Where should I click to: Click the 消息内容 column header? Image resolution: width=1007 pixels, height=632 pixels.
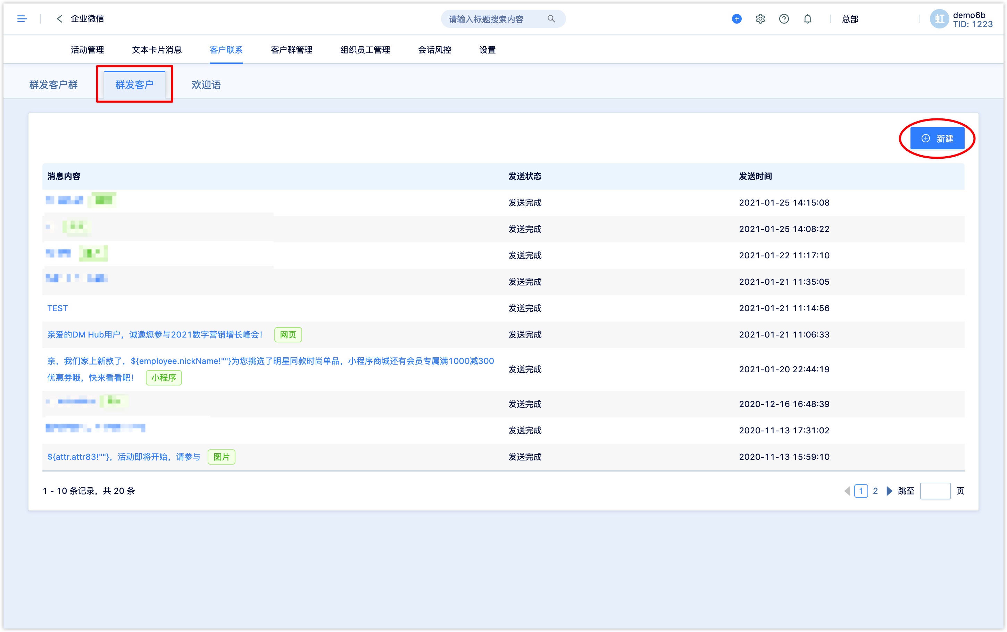point(64,176)
